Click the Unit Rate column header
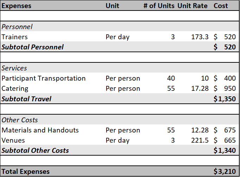 pos(192,6)
